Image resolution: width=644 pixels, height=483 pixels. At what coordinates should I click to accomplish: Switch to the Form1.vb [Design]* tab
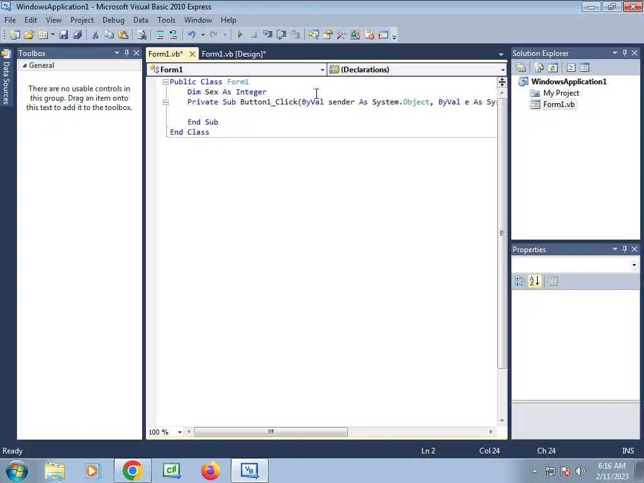tap(234, 54)
